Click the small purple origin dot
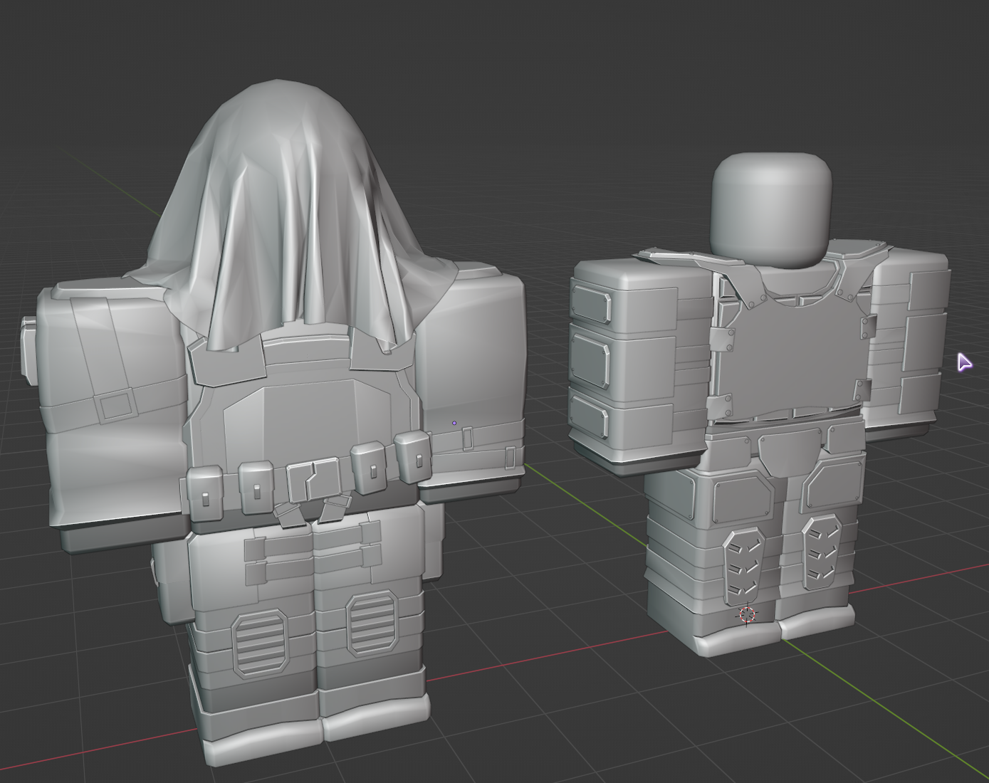The image size is (989, 783). click(454, 424)
